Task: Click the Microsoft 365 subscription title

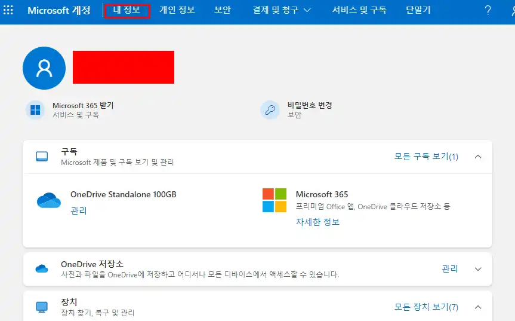Action: pyautogui.click(x=322, y=194)
